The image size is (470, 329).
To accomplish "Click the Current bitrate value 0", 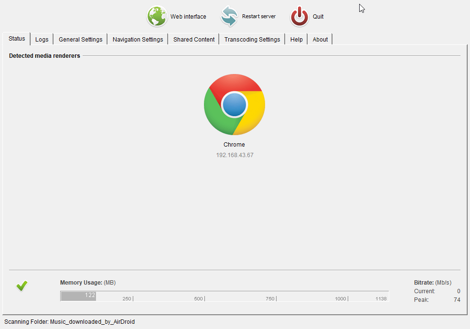I will (x=459, y=291).
